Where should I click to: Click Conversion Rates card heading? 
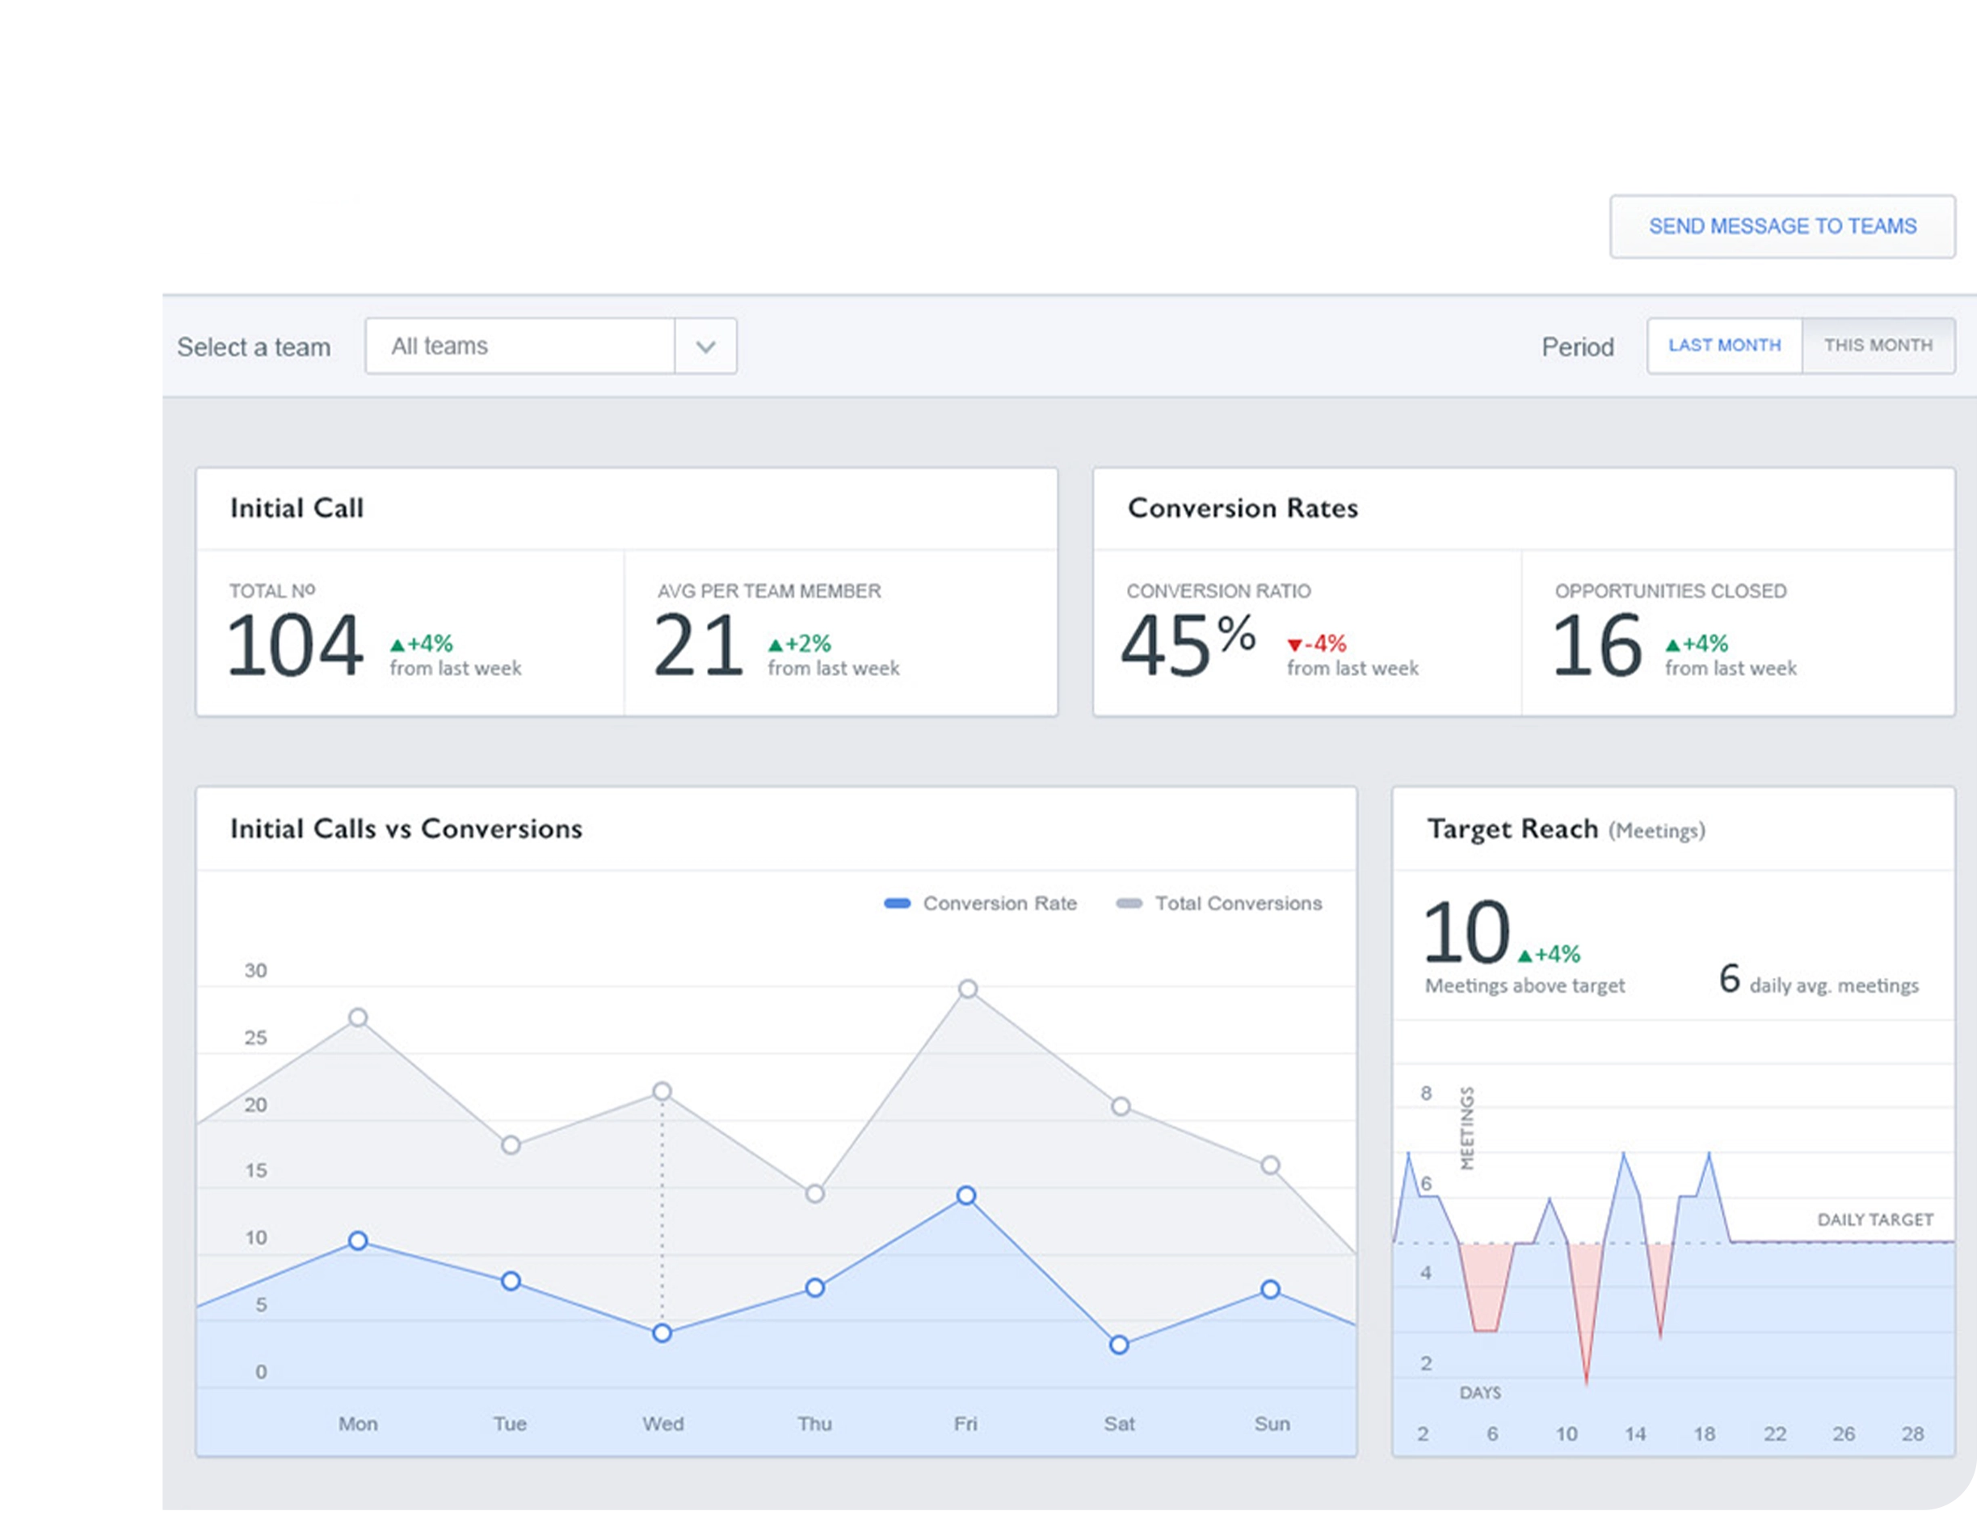1242,508
